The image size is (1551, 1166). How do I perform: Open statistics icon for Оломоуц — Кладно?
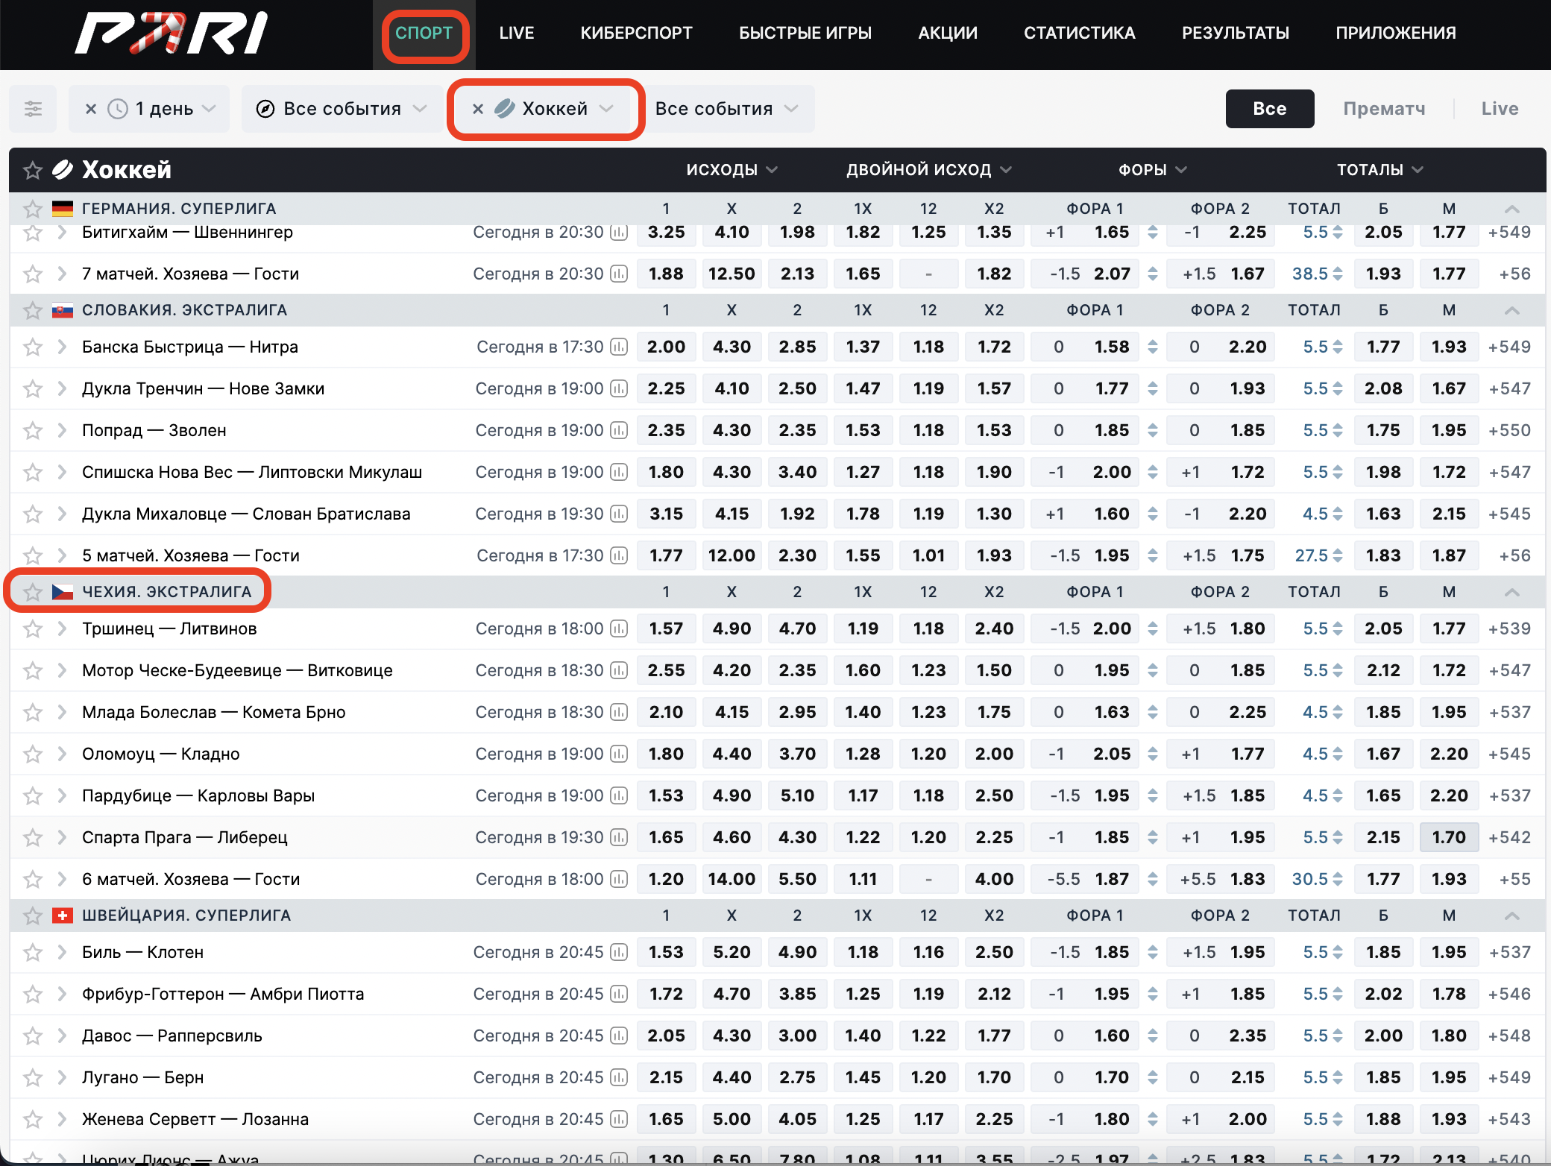coord(619,754)
